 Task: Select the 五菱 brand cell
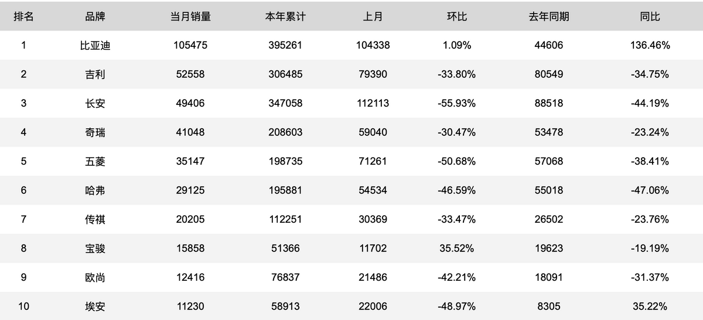[x=95, y=161]
